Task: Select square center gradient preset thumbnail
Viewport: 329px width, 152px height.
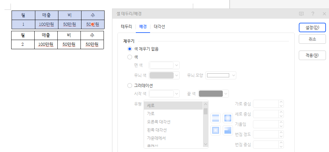Action: (x=216, y=130)
